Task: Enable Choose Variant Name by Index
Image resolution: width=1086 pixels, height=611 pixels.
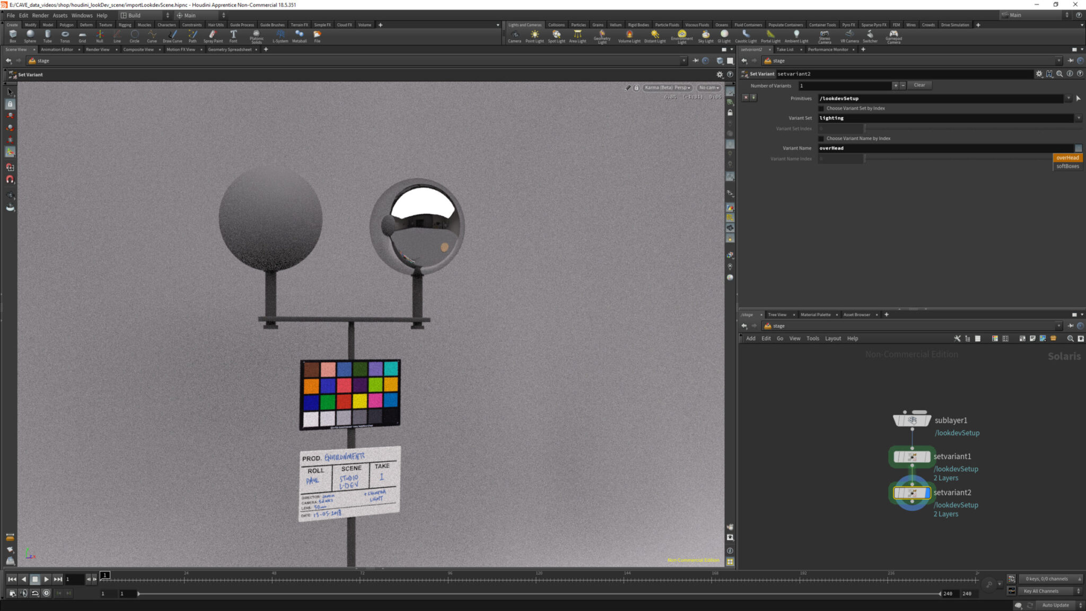Action: point(822,138)
